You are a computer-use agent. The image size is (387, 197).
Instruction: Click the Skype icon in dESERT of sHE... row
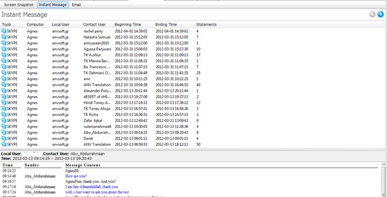tap(4, 97)
